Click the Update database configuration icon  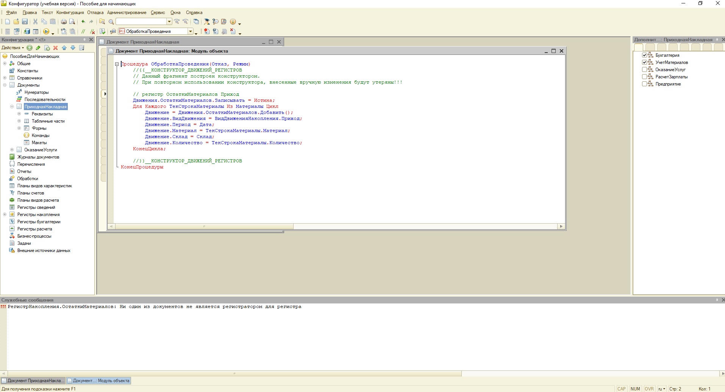pos(27,31)
